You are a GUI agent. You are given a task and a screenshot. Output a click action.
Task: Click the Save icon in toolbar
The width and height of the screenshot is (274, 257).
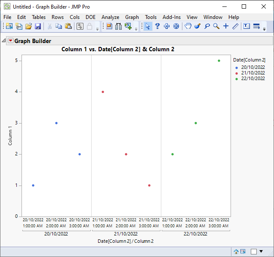coord(38,26)
